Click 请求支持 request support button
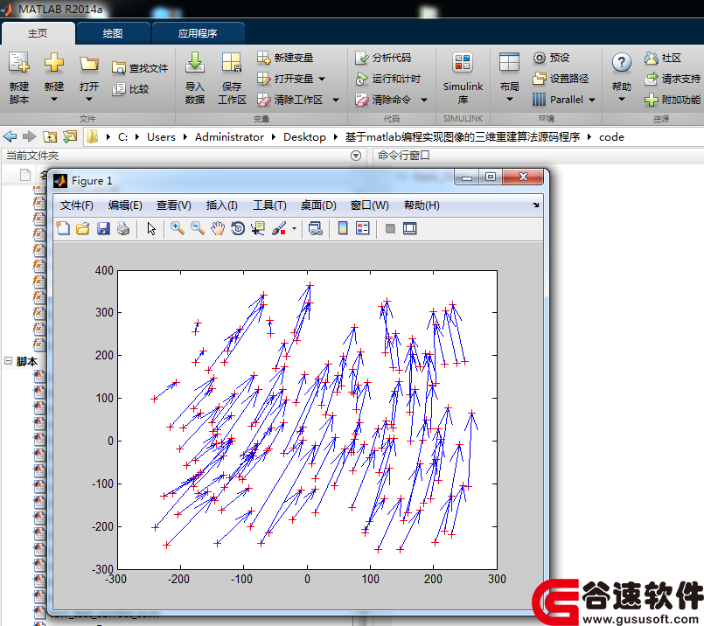704x626 pixels. (673, 79)
